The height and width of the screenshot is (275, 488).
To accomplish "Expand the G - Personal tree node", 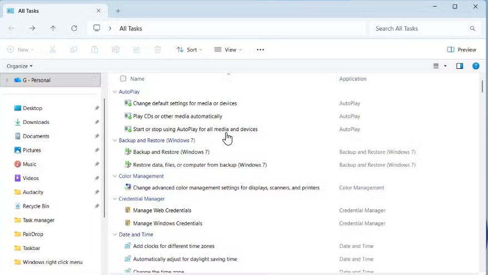I will coord(7,80).
